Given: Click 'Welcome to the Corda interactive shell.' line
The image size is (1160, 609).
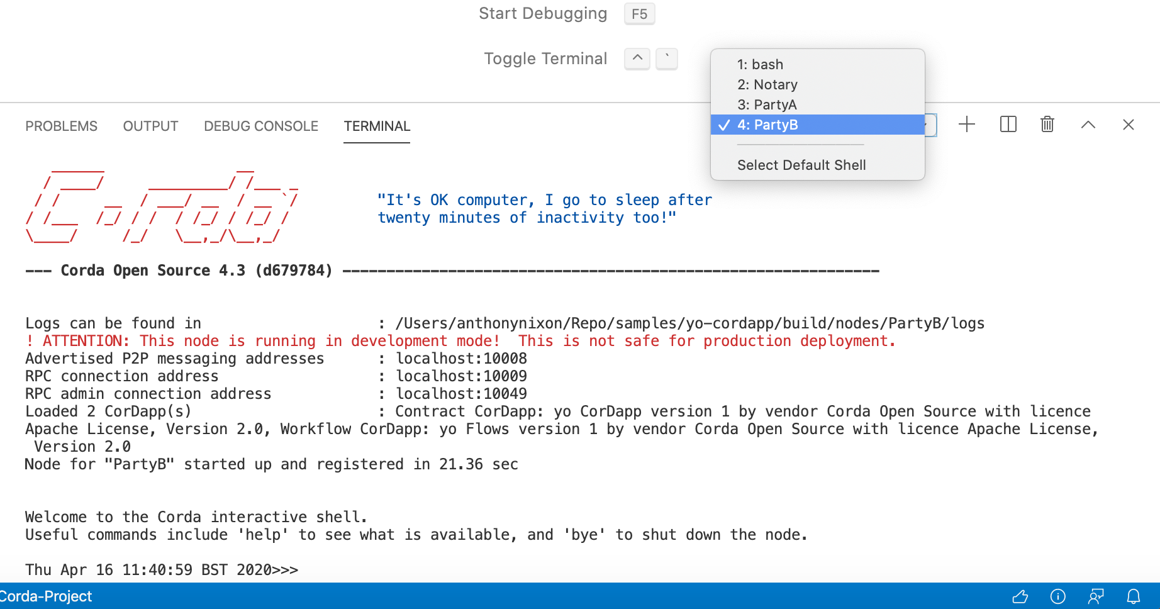Looking at the screenshot, I should [x=196, y=517].
